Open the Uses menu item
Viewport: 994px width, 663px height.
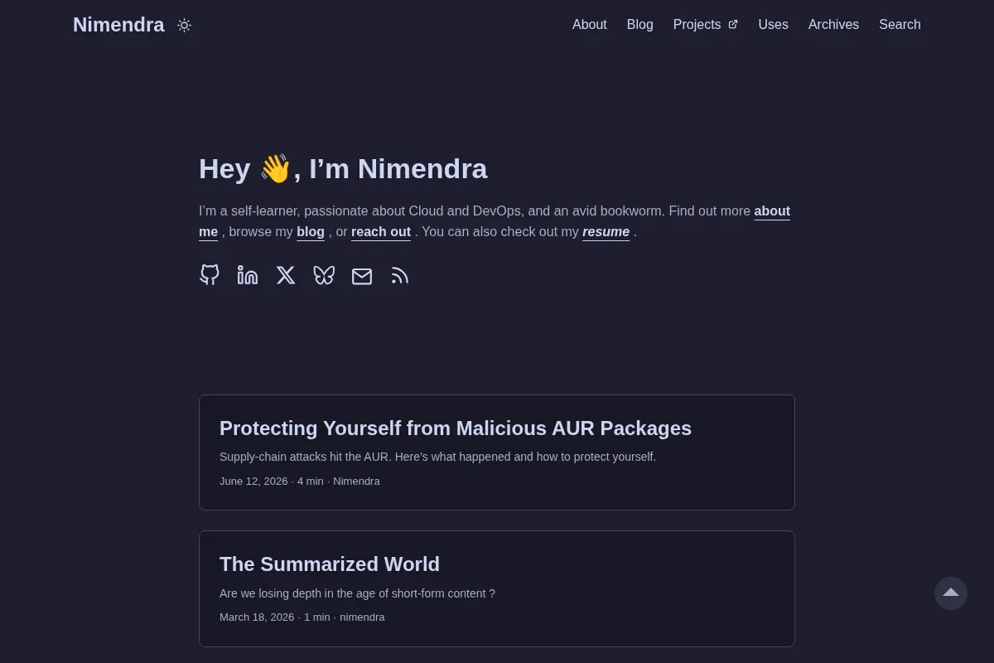(774, 25)
